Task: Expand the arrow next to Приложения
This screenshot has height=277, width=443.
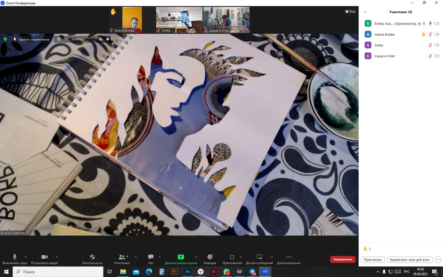Action: coord(241,257)
